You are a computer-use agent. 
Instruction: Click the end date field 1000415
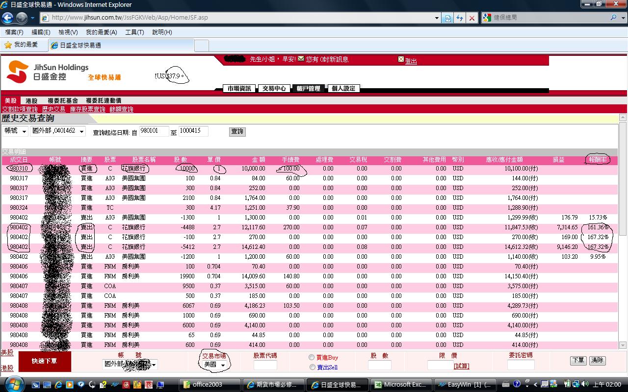click(x=193, y=131)
